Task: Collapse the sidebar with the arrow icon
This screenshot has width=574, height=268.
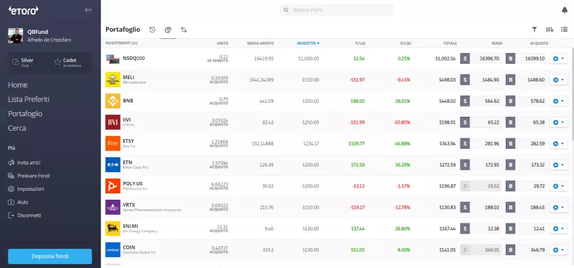Action: [88, 10]
